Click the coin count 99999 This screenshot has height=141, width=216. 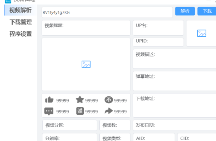120,101
